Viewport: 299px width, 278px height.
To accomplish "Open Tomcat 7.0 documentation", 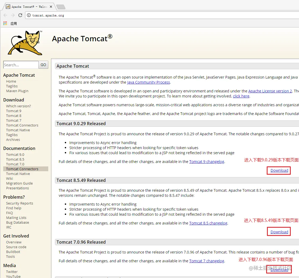I will (x=15, y=164).
